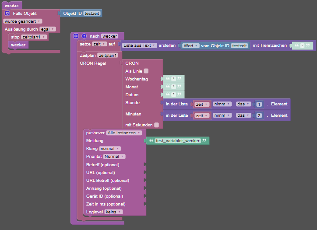This screenshot has height=230, width=317.
Task: Enable the mit Sekunden checkbox
Action: pos(156,125)
